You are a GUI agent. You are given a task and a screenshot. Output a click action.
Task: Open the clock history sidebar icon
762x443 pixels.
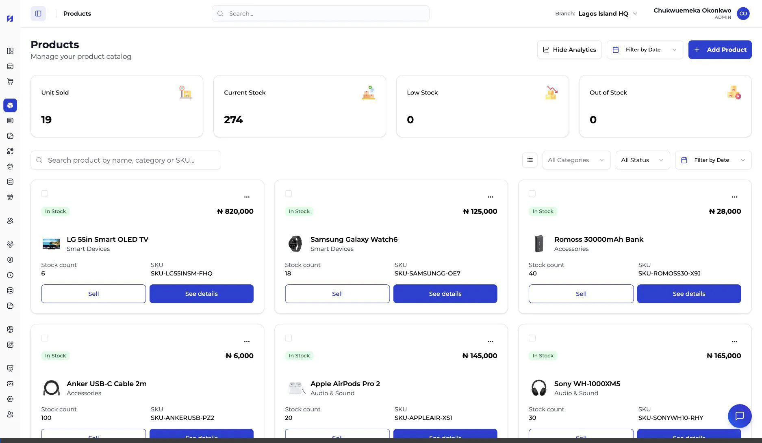[10, 275]
